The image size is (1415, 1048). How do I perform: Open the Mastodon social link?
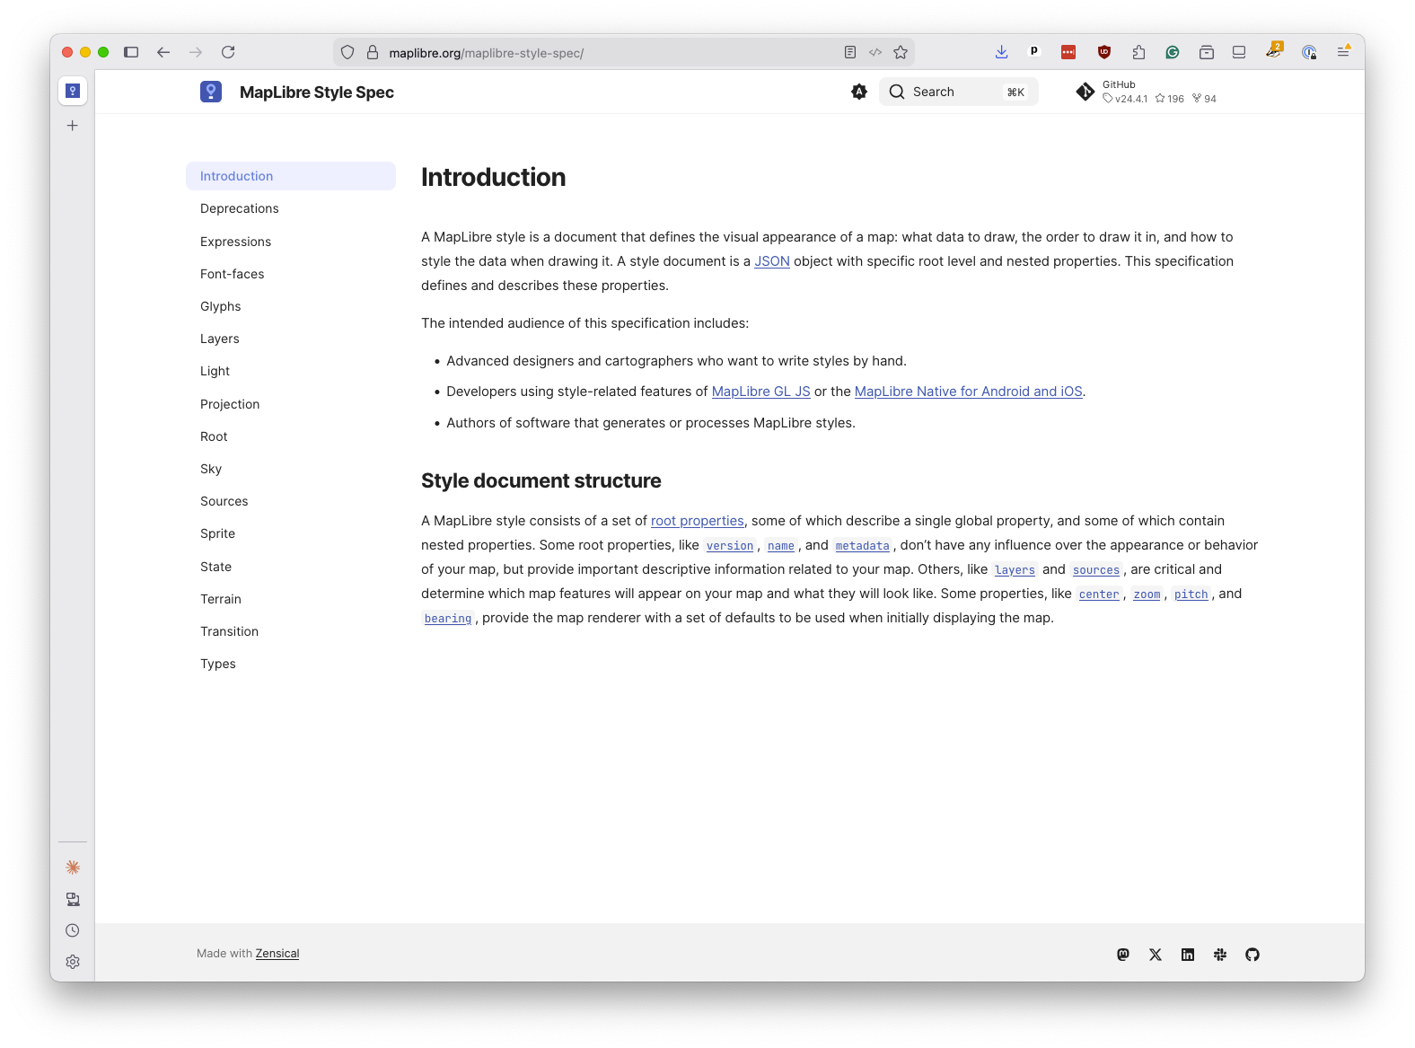coord(1122,955)
